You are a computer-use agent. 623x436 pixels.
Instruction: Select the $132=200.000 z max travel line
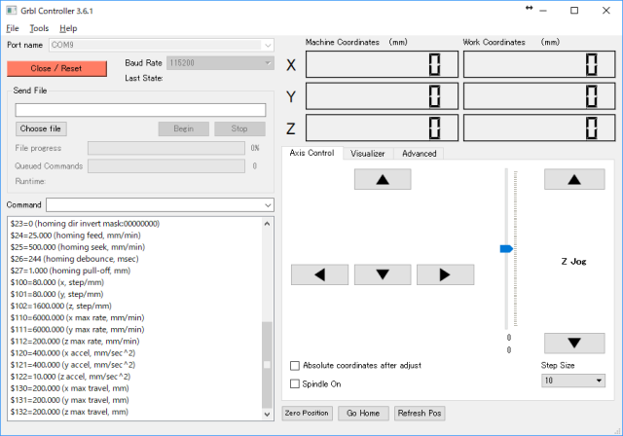point(69,413)
